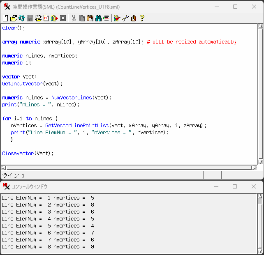Open settings with the wrench icon

point(125,18)
